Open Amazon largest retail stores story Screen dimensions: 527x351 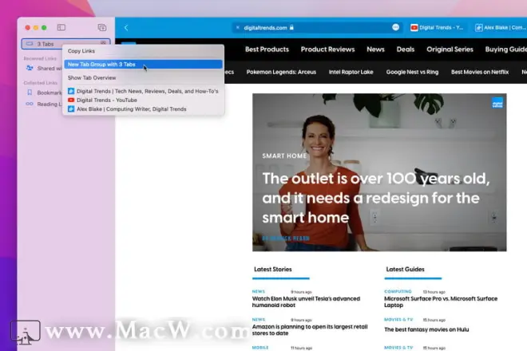[x=310, y=329]
